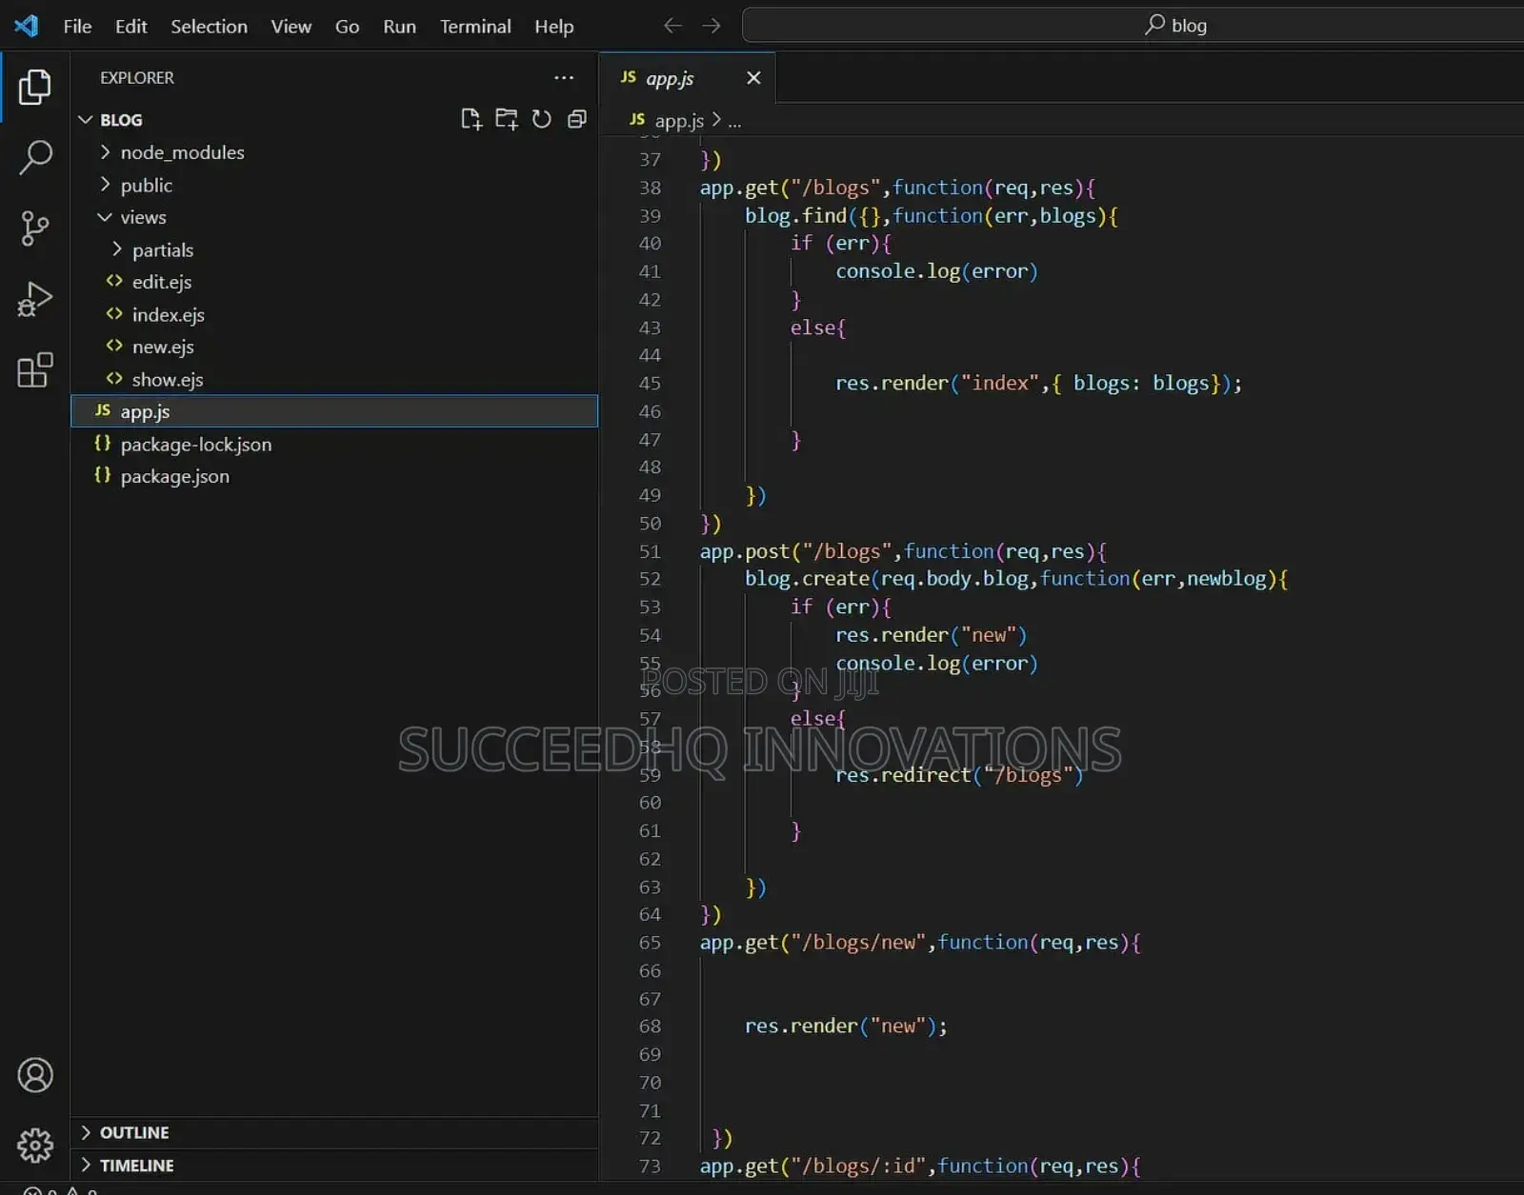This screenshot has height=1195, width=1524.
Task: Close the app.js editor tab
Action: pos(753,78)
